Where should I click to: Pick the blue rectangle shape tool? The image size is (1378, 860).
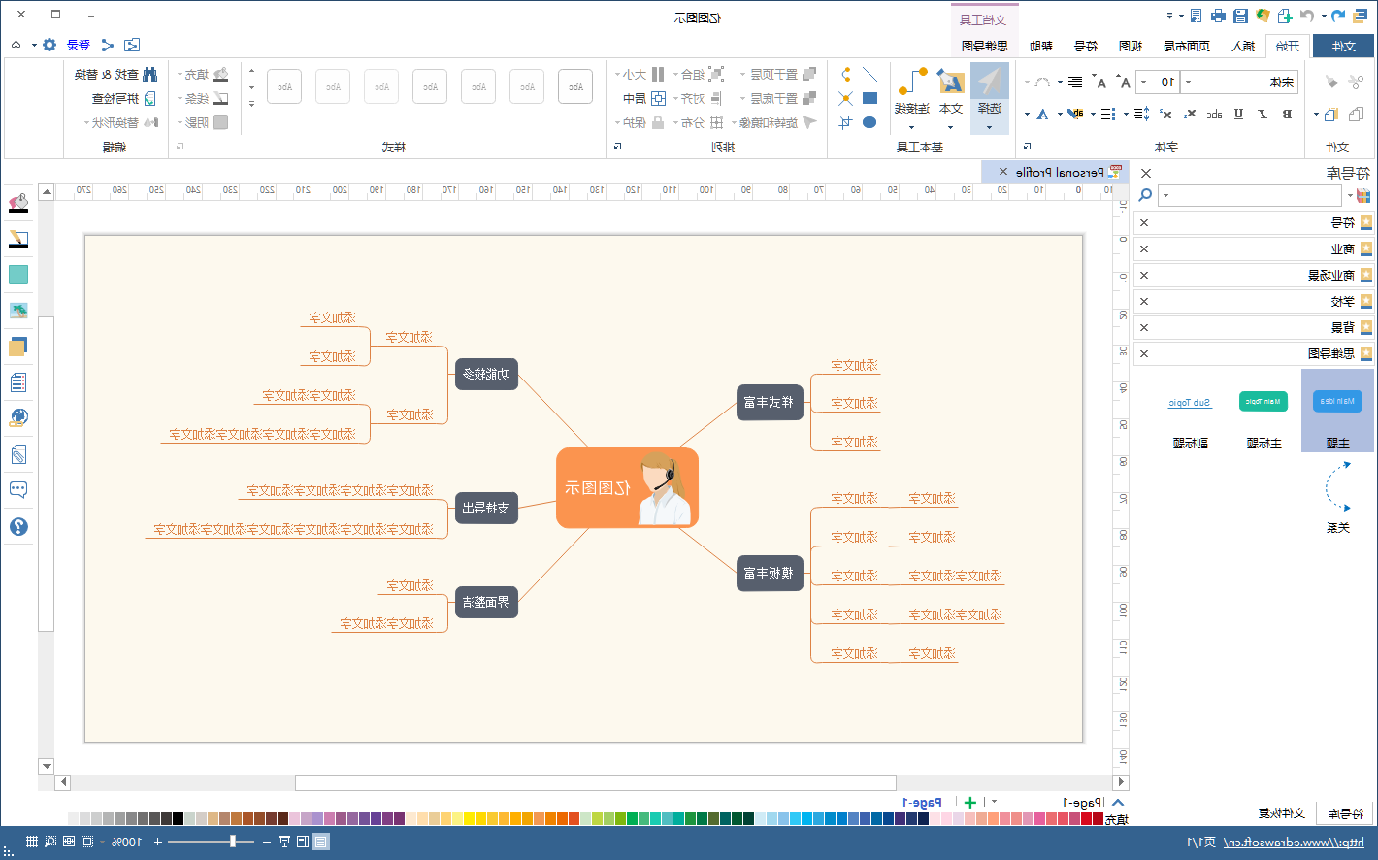(869, 98)
